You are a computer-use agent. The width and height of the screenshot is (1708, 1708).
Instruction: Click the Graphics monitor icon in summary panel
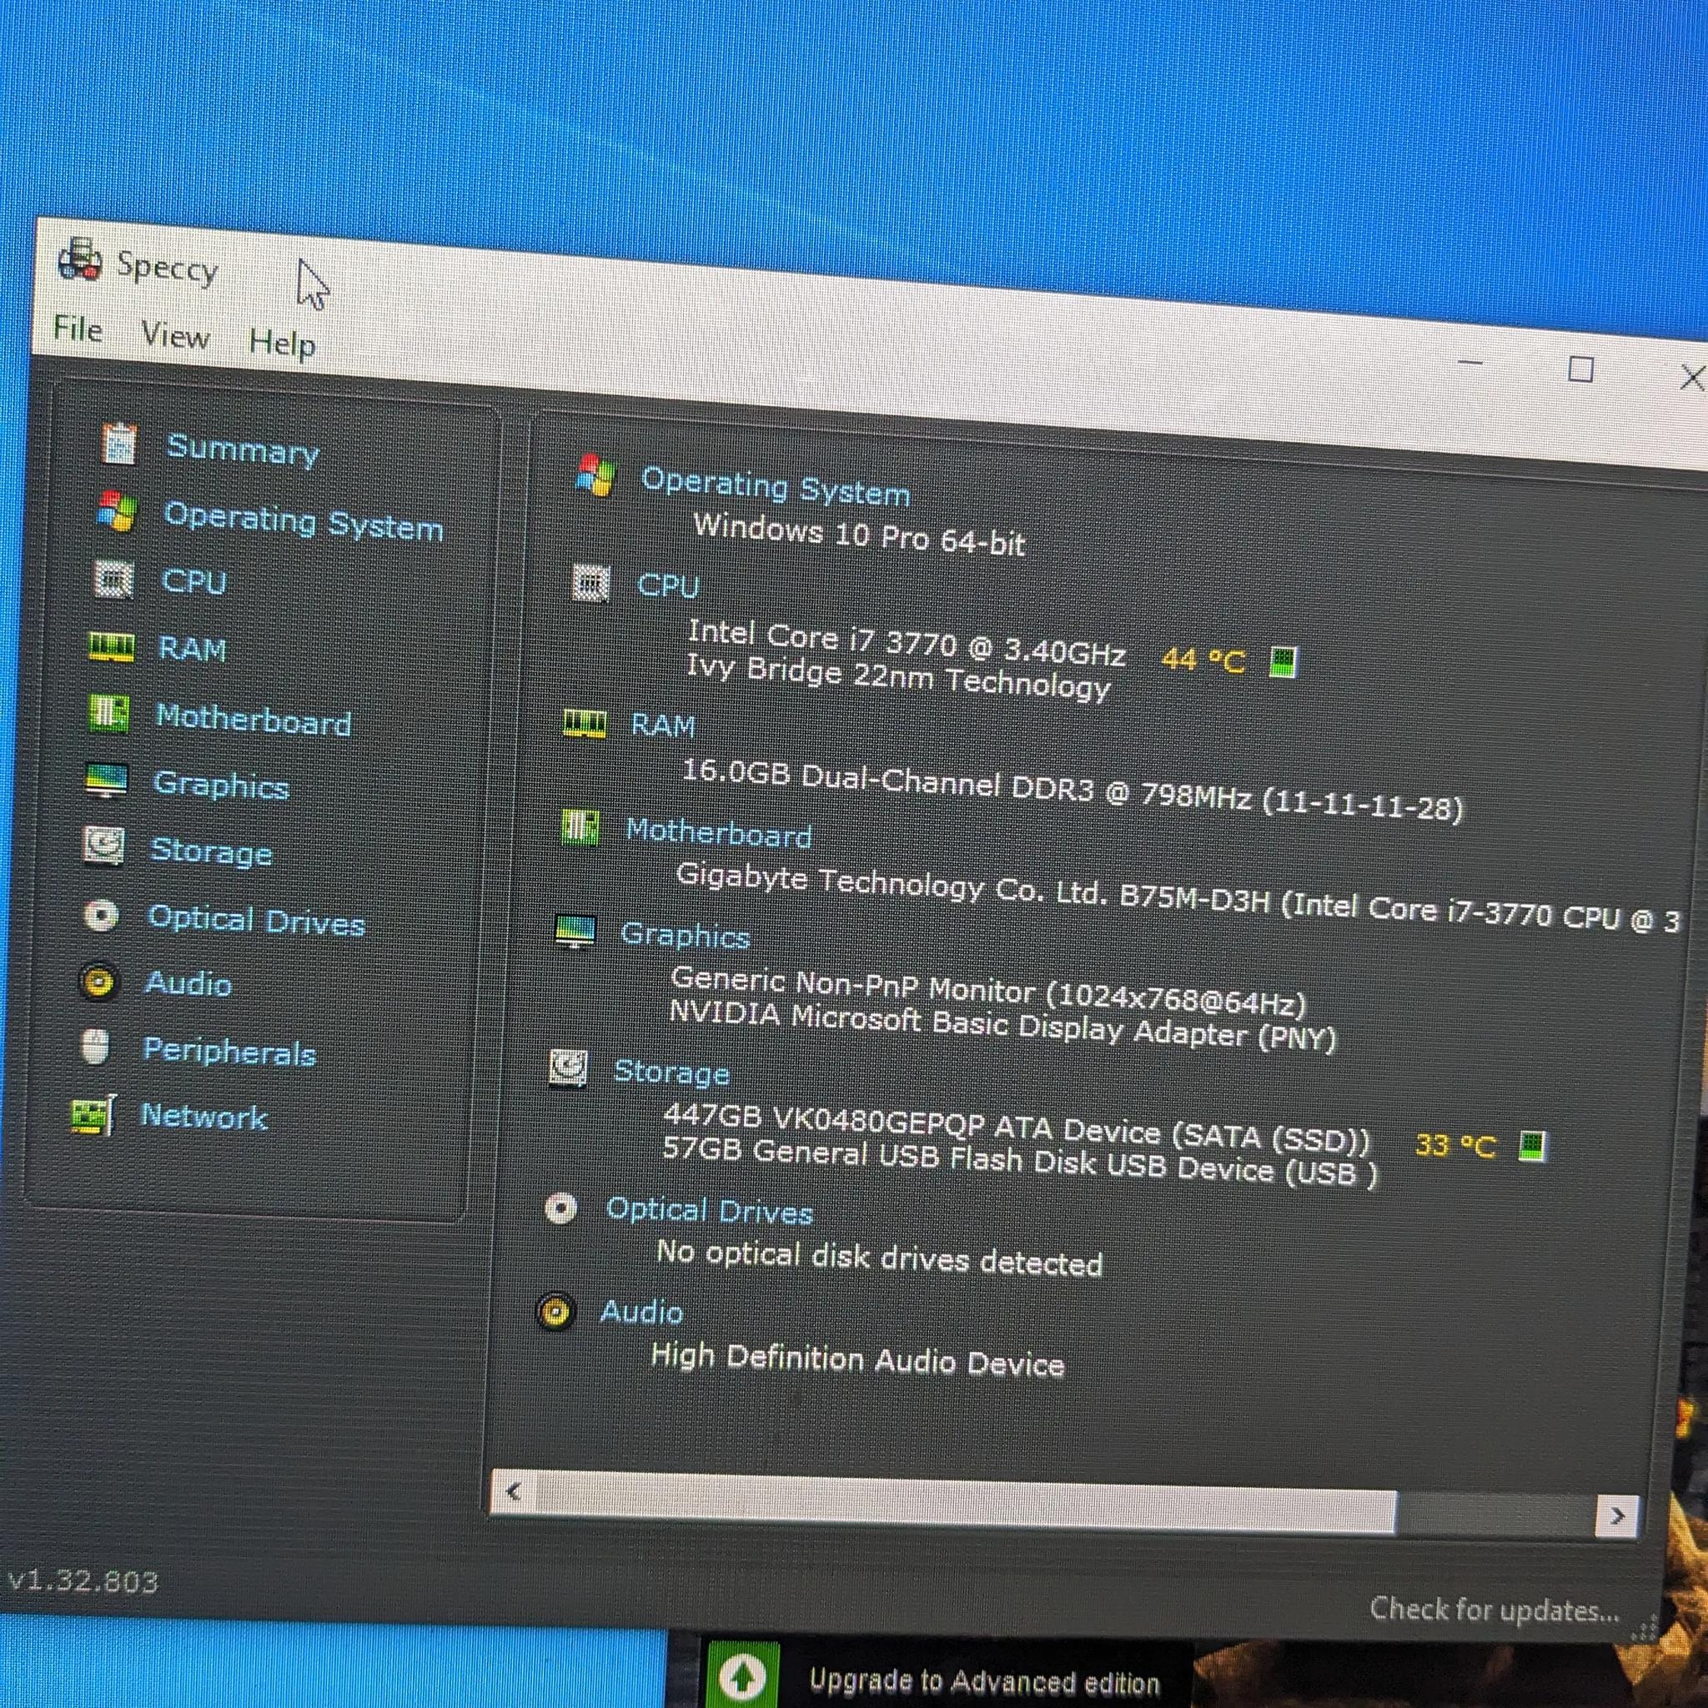575,931
